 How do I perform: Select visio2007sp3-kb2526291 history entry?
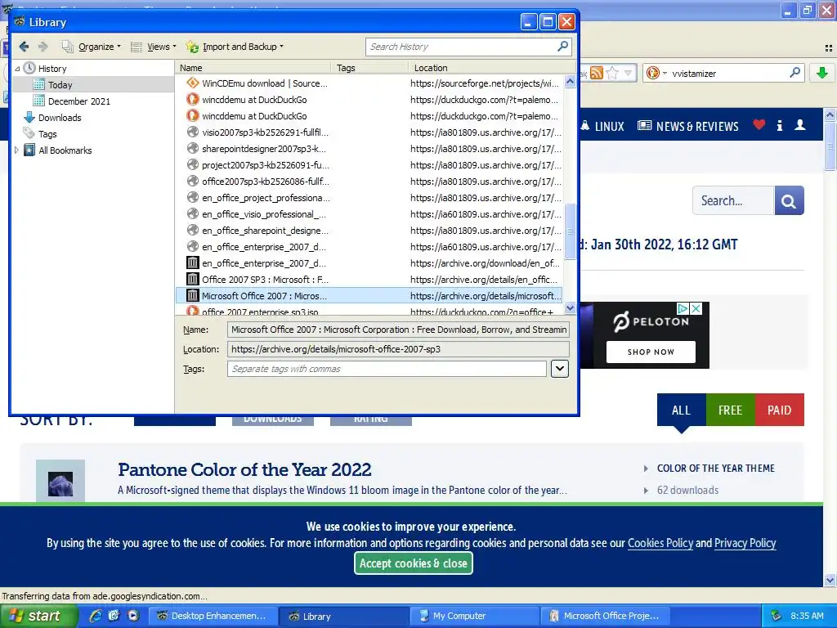369,132
